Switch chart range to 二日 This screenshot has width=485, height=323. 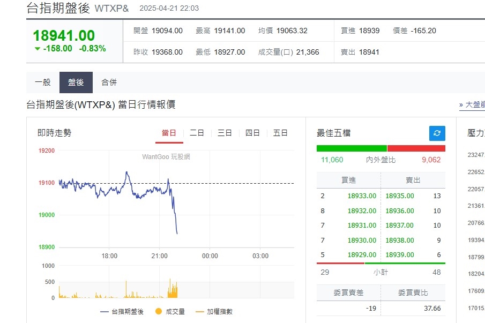point(197,133)
